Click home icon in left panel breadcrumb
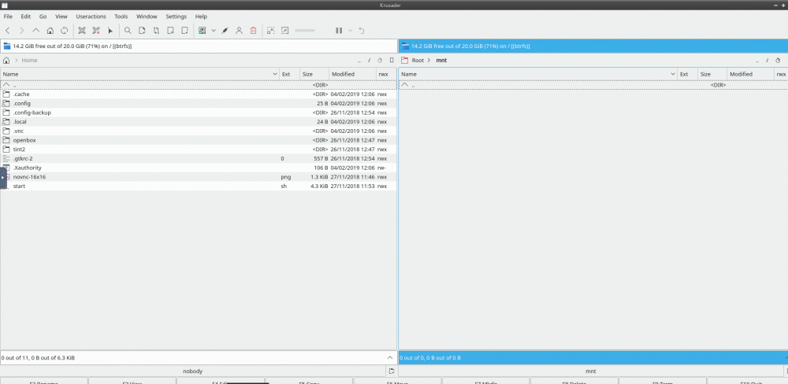 coord(6,61)
